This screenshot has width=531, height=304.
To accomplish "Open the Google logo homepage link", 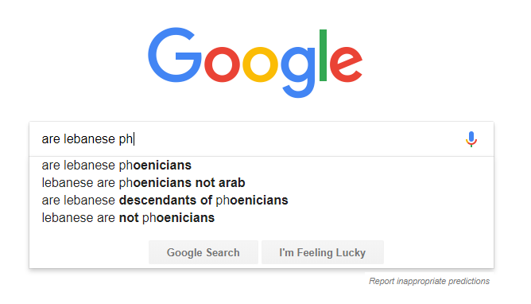I will (255, 63).
